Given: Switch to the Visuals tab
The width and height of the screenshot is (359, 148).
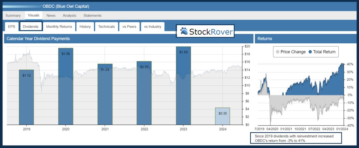Looking at the screenshot, I should pos(34,15).
